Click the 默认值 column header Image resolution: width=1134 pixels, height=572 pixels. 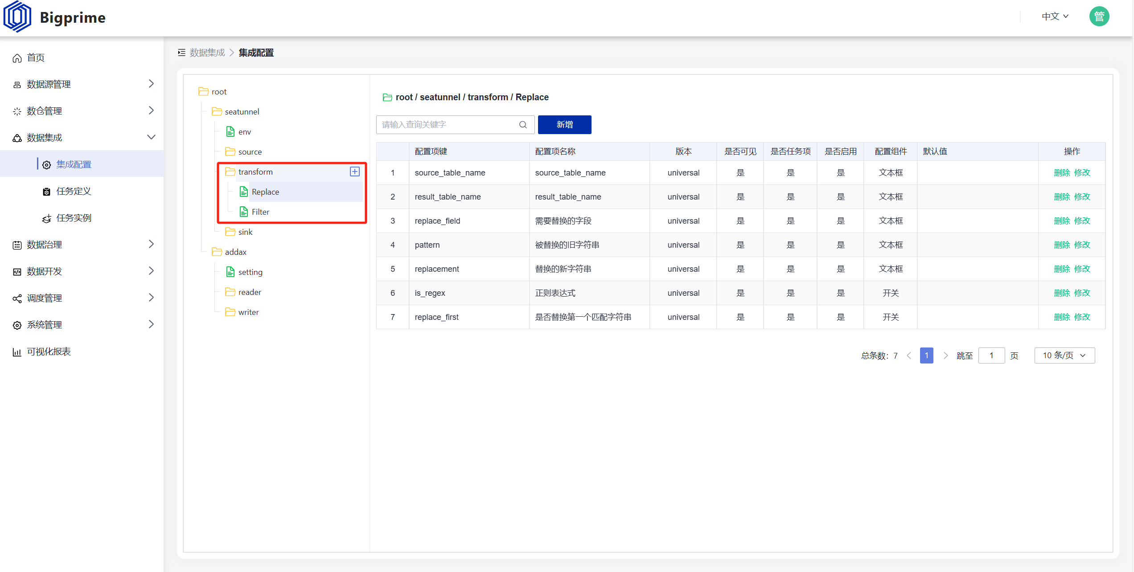click(978, 151)
